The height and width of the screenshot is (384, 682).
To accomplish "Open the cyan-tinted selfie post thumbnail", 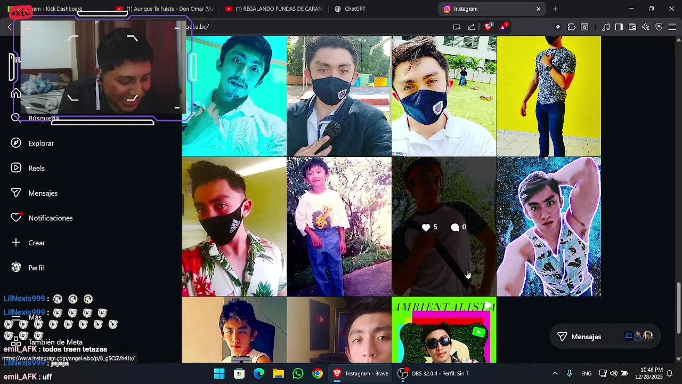I will pyautogui.click(x=234, y=95).
